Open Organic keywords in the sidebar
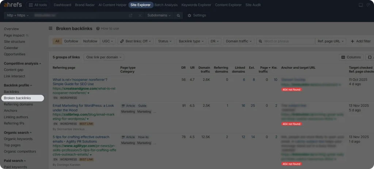This screenshot has height=169, width=374. (18, 139)
